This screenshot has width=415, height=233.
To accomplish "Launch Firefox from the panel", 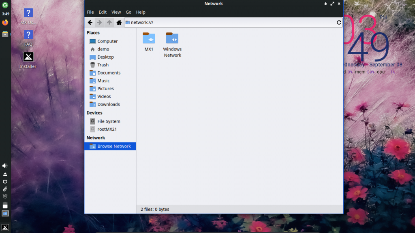I will point(5,23).
